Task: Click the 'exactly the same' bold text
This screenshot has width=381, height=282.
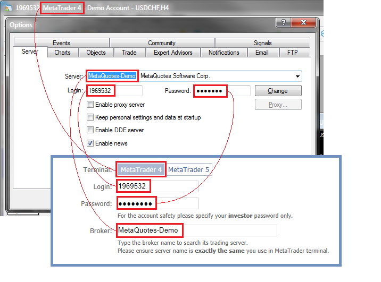Action: pos(219,251)
